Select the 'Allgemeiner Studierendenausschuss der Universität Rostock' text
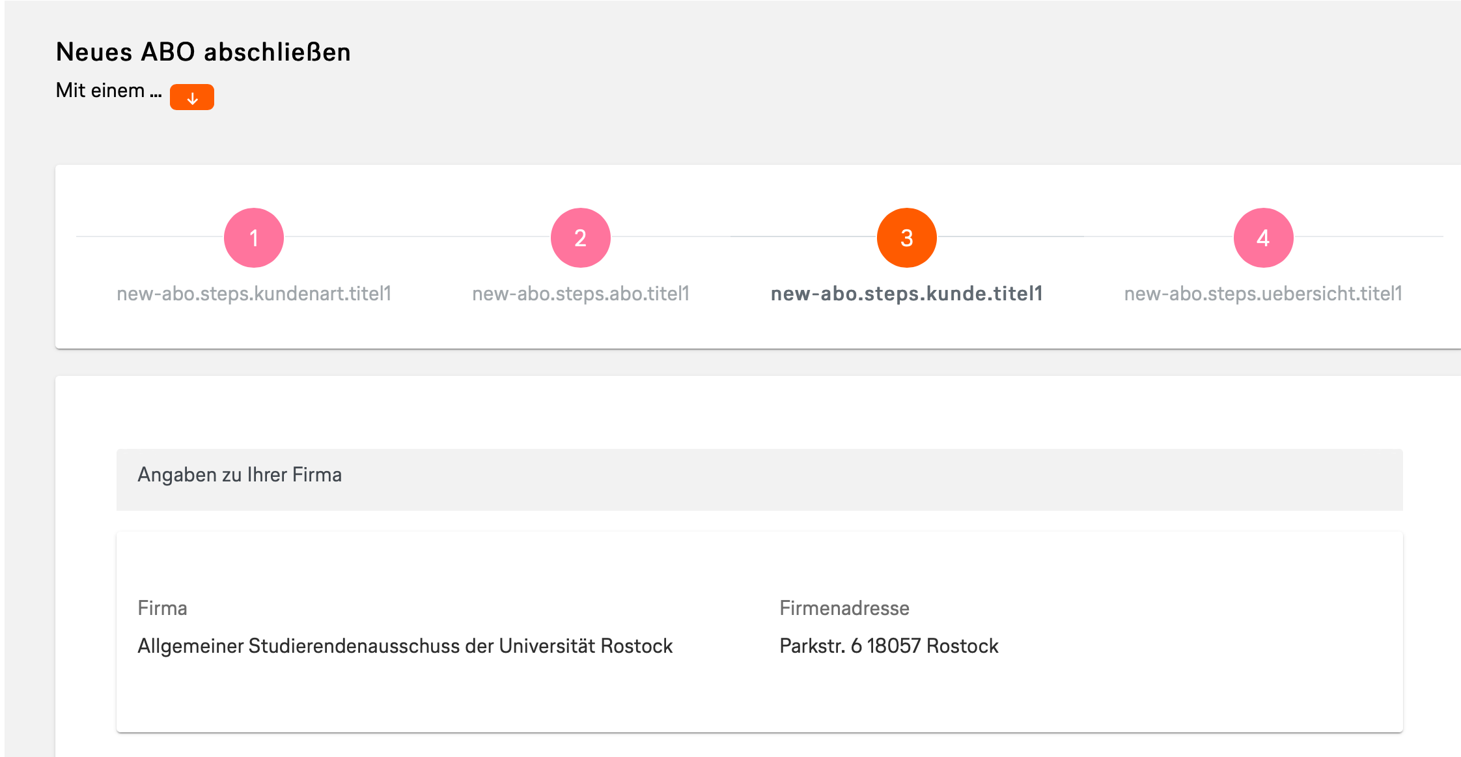 tap(405, 646)
